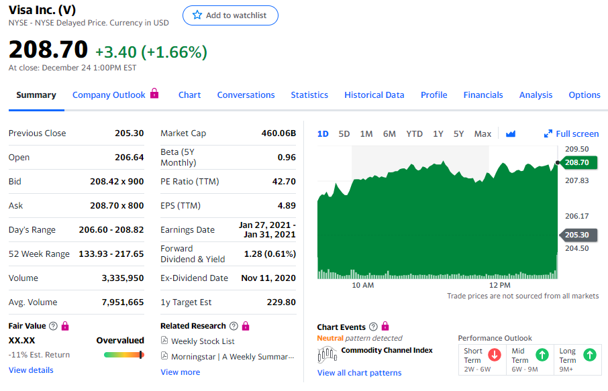This screenshot has width=608, height=391.
Task: Open the Company Outlook tab
Action: tap(109, 95)
